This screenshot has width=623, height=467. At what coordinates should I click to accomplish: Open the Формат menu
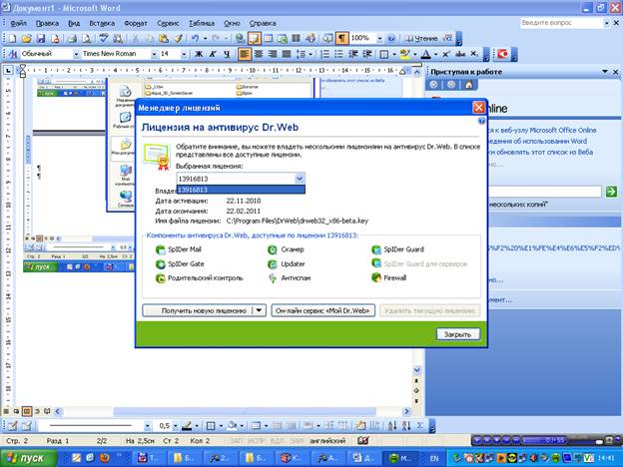coord(136,23)
